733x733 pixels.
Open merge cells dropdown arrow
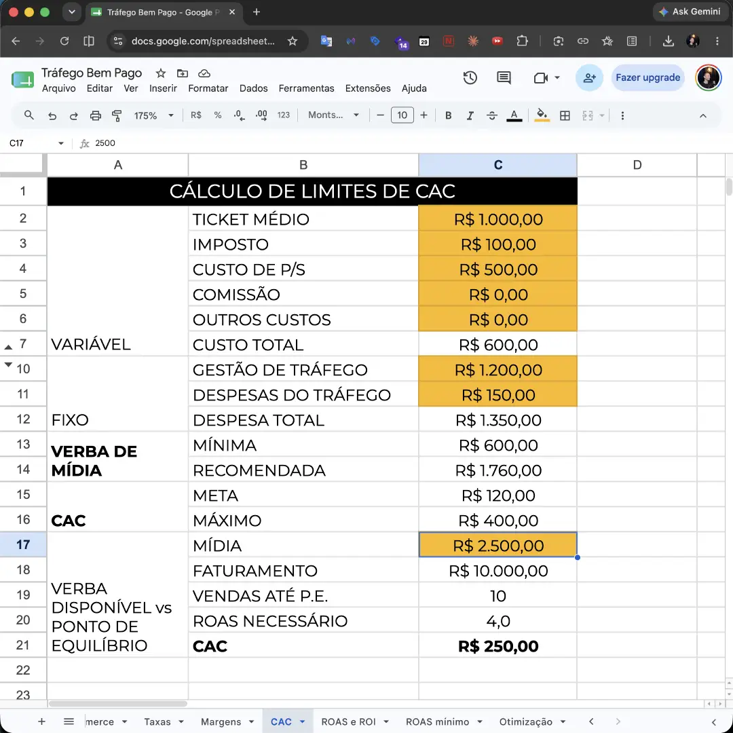coord(602,115)
